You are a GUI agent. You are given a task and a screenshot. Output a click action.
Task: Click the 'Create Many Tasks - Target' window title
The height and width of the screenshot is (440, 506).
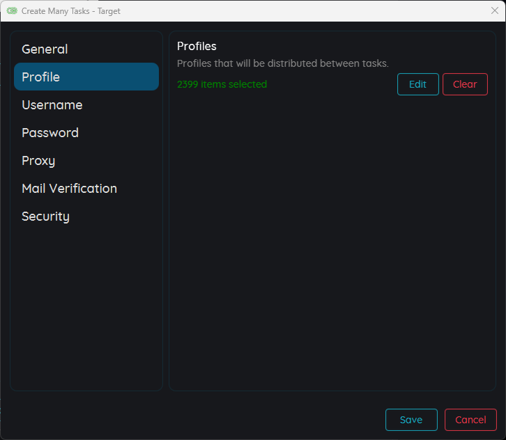[x=71, y=11]
